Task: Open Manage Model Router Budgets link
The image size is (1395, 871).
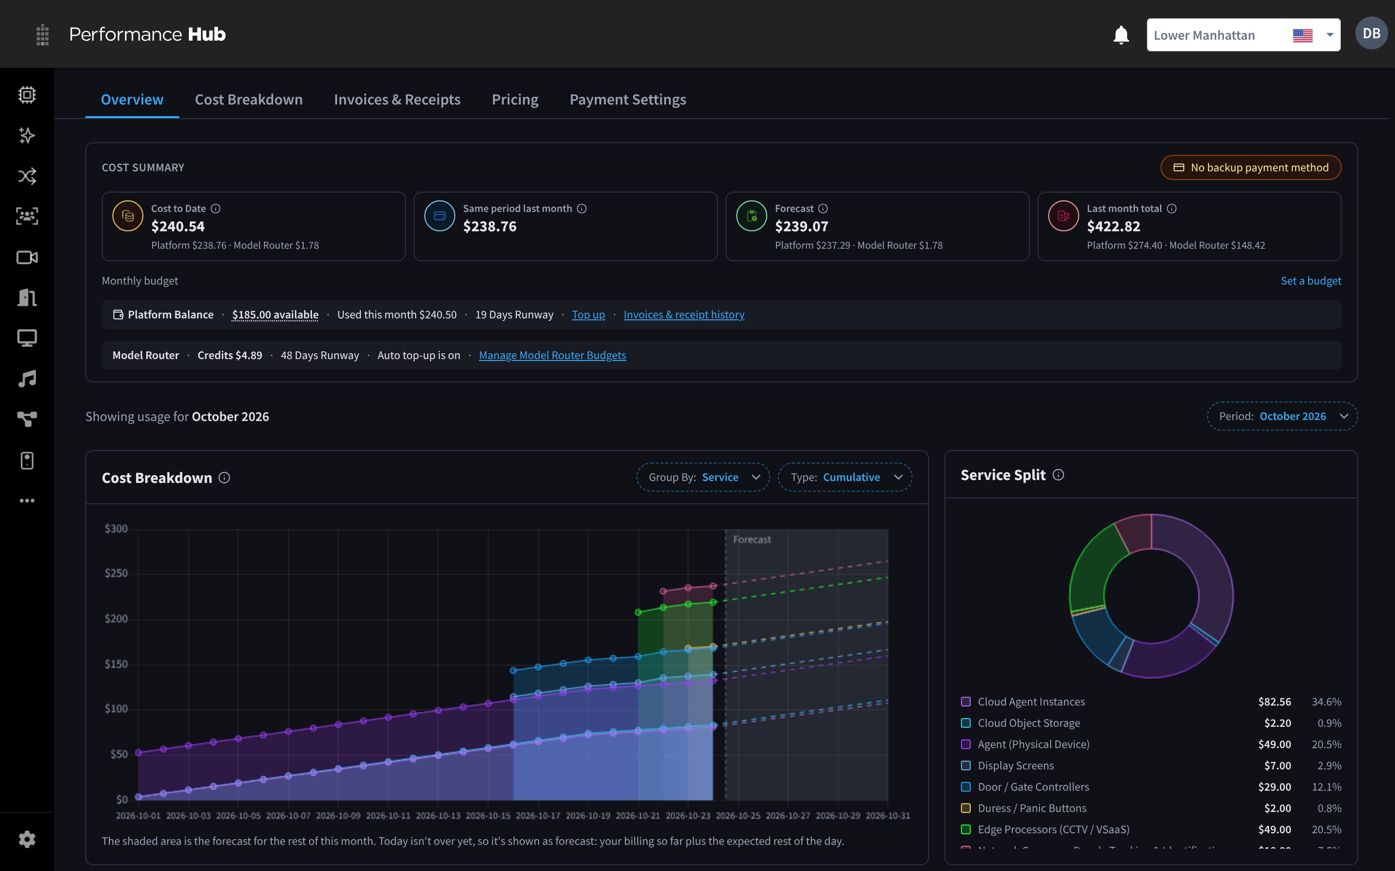Action: (x=552, y=356)
